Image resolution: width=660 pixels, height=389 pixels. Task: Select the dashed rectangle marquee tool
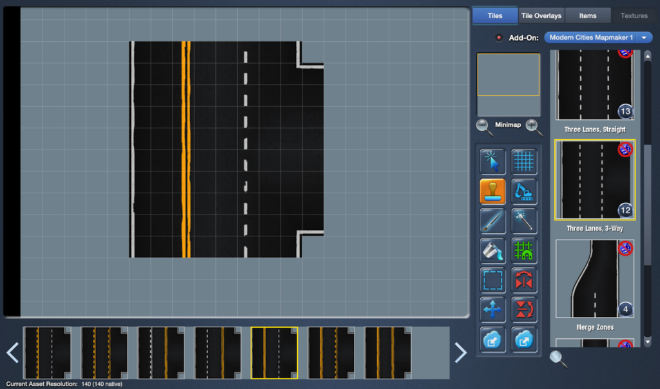point(492,281)
